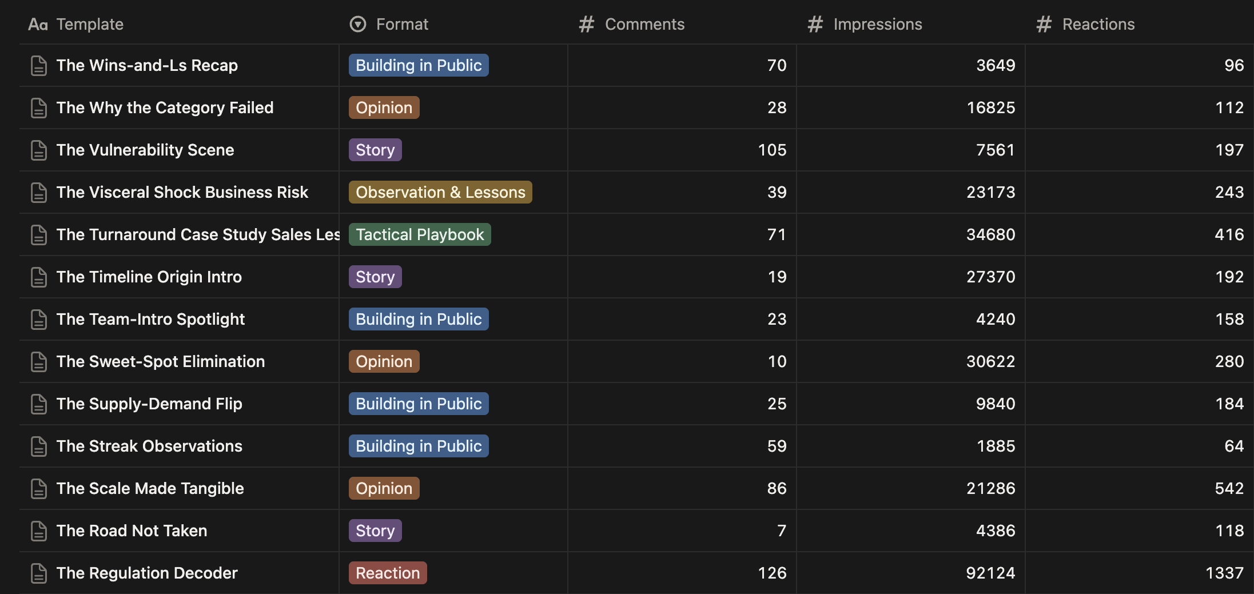Click Reactions cell showing 542

click(1140, 488)
